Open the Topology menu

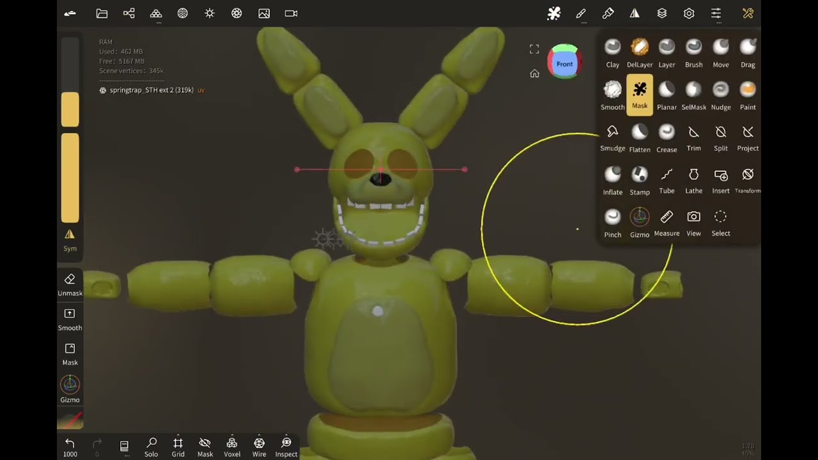click(x=156, y=13)
